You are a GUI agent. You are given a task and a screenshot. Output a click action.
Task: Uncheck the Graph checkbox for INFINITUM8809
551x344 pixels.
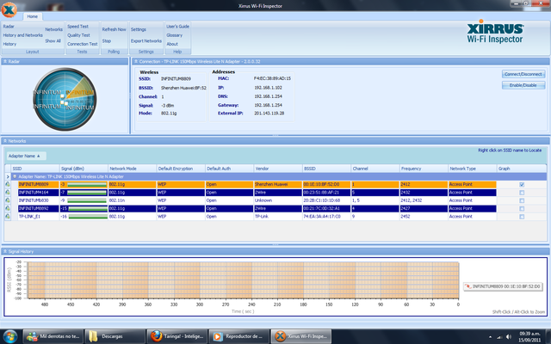pos(522,185)
